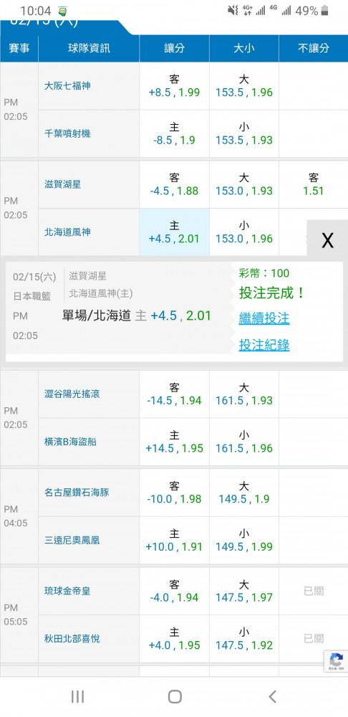Open the 投注紀錄 betting records link
The height and width of the screenshot is (717, 348).
[264, 346]
